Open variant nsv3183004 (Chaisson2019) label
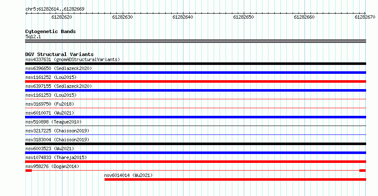The image size is (378, 196). pyautogui.click(x=57, y=140)
